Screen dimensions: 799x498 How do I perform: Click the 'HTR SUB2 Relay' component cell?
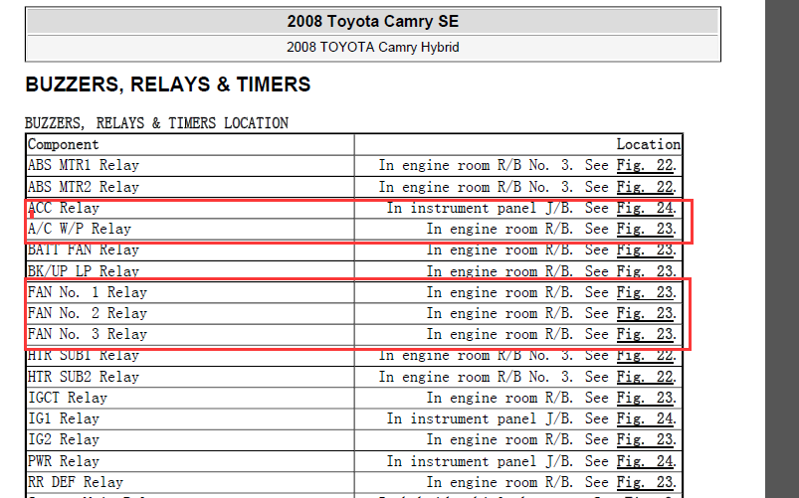coord(190,378)
